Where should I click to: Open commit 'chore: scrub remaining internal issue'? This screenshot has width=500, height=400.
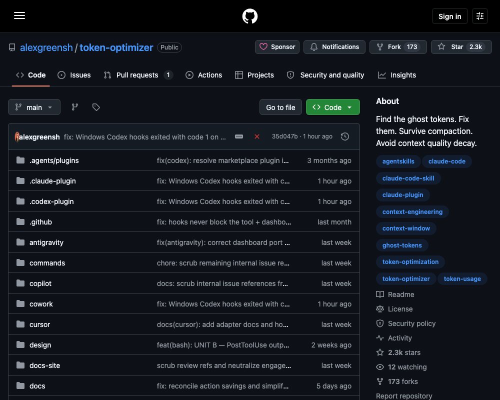click(x=223, y=263)
